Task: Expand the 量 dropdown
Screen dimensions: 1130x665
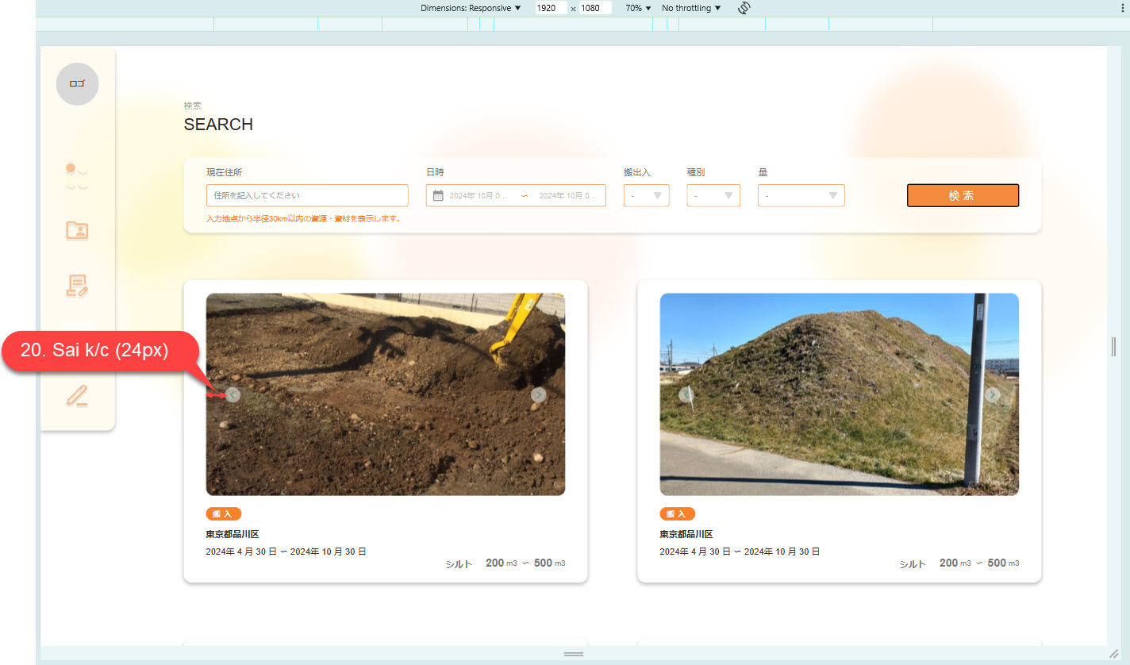Action: pos(801,195)
